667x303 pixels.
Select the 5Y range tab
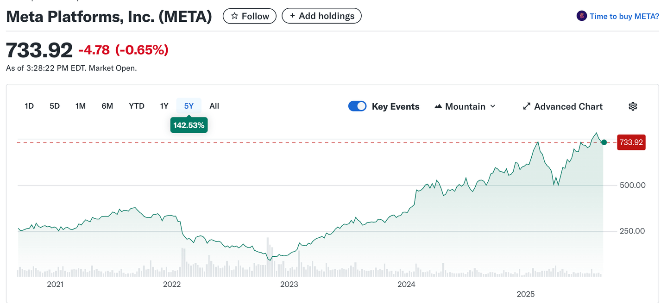point(189,106)
